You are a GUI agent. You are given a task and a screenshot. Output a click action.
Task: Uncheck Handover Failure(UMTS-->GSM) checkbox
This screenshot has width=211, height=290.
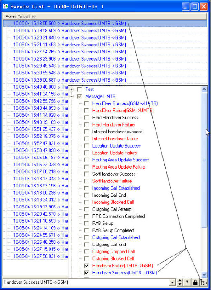click(x=87, y=266)
